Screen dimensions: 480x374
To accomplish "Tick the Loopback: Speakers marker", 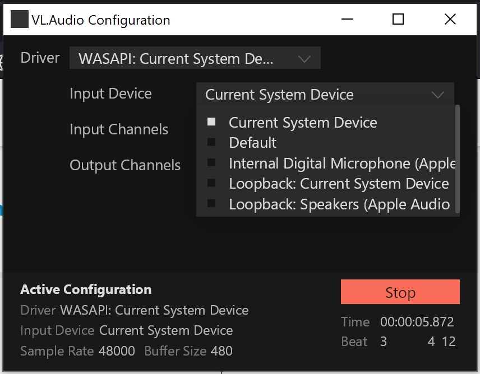I will pyautogui.click(x=211, y=203).
